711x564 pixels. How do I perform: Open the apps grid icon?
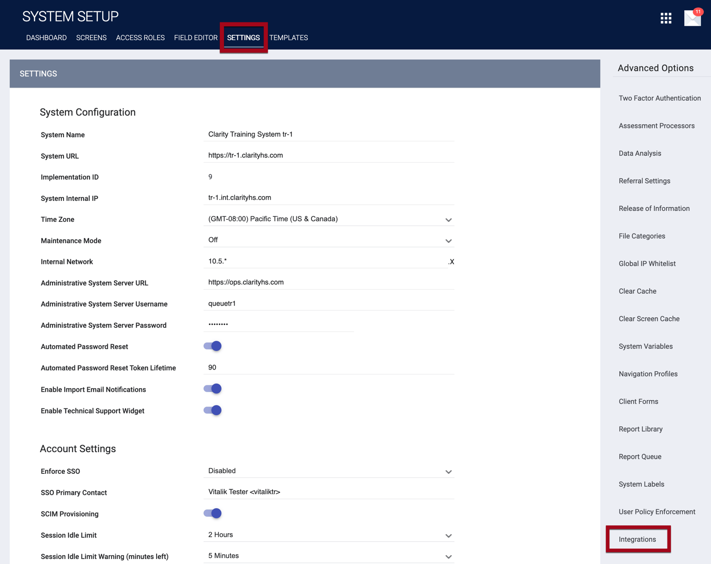pos(666,18)
